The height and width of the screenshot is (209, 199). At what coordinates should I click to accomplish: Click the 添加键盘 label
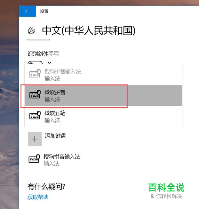55,136
